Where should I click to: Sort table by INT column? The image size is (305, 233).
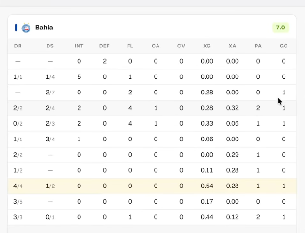pyautogui.click(x=79, y=46)
